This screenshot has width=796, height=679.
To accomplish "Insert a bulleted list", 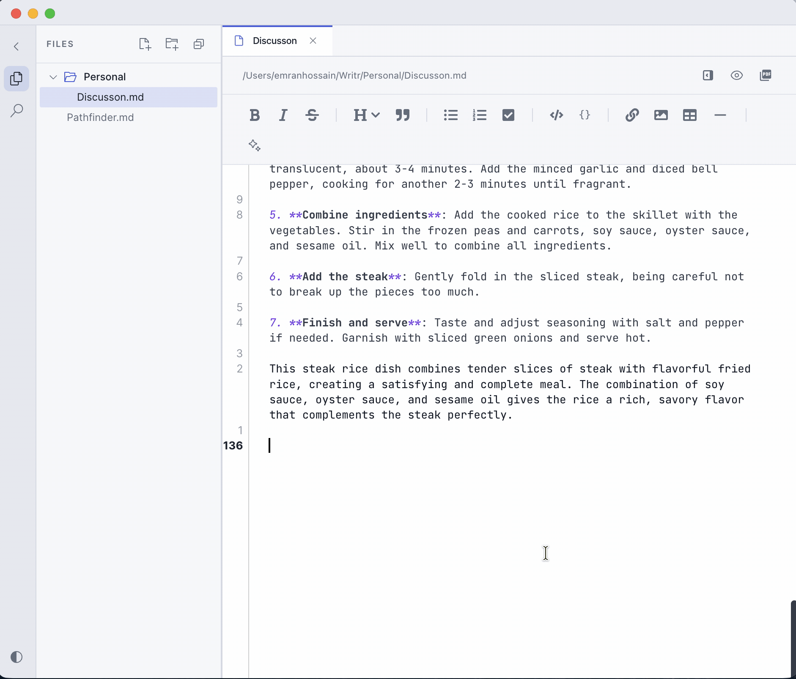I will tap(451, 115).
